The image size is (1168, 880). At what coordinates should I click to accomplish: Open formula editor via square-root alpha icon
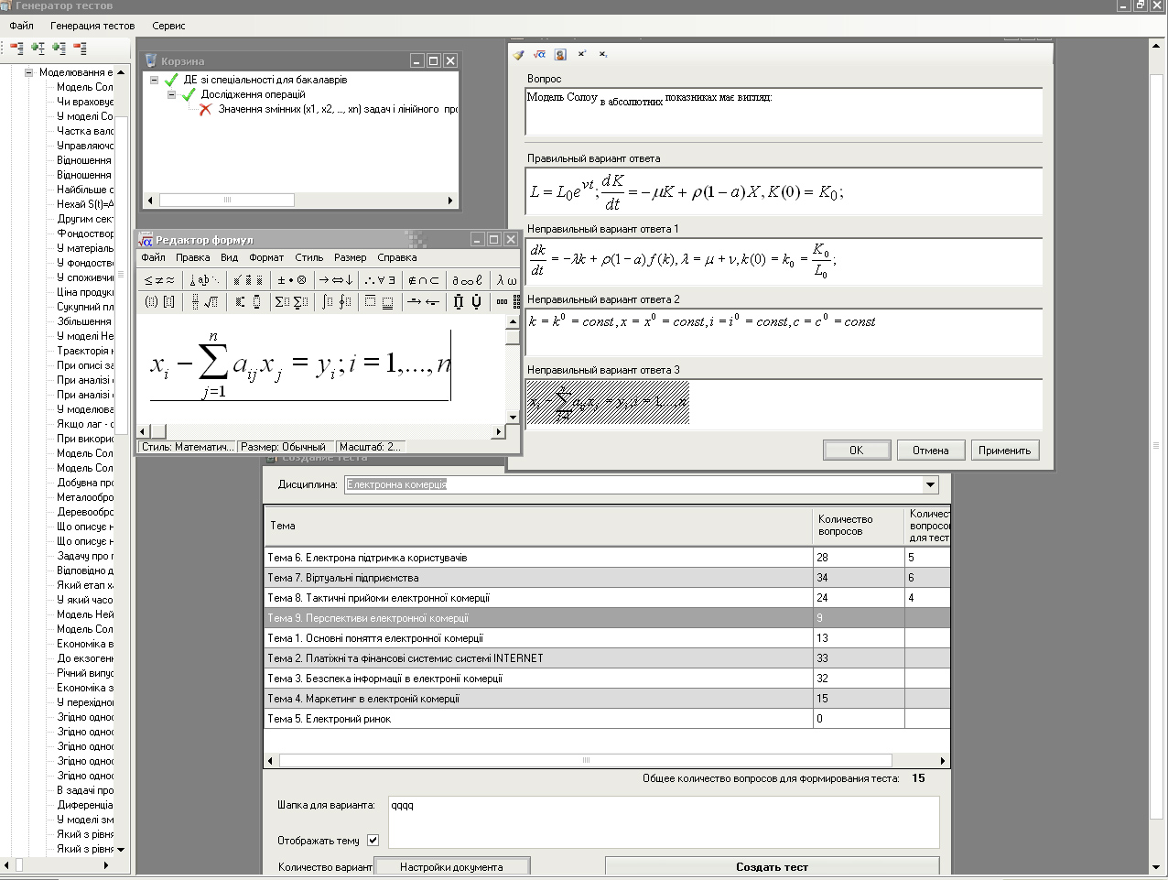point(539,55)
